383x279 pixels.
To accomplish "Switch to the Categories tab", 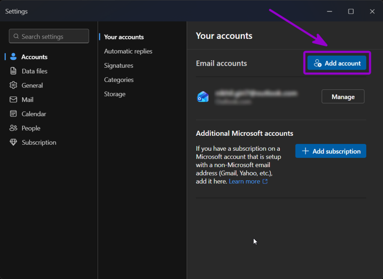I will [119, 80].
